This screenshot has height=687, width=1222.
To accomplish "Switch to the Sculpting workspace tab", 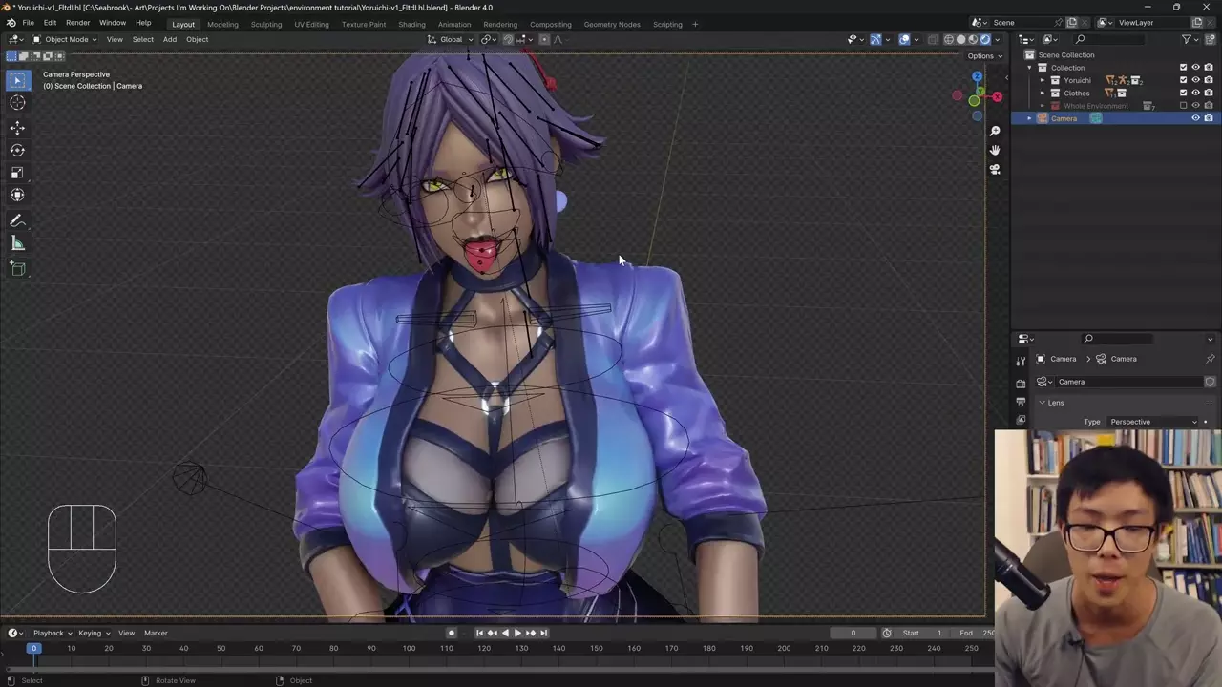I will [x=266, y=24].
